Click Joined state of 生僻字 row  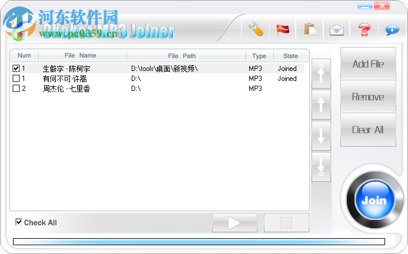coord(287,69)
